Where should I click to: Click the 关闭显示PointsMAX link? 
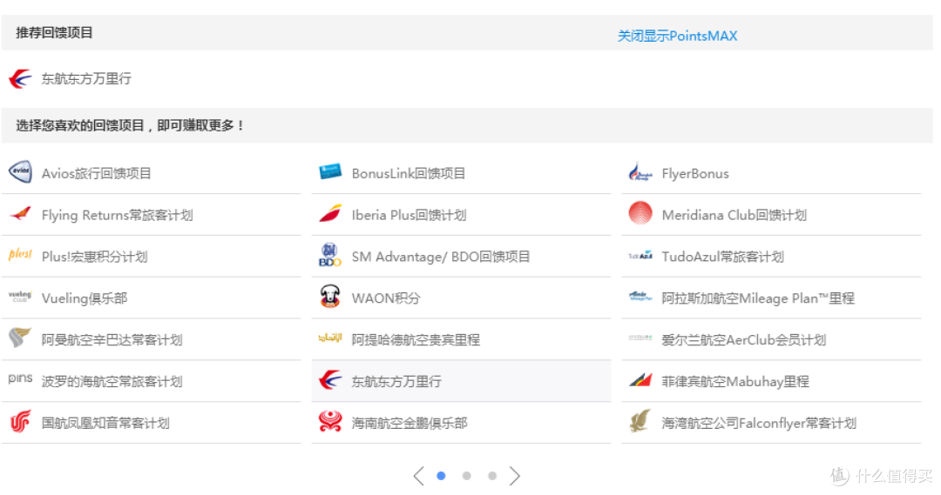pyautogui.click(x=677, y=36)
